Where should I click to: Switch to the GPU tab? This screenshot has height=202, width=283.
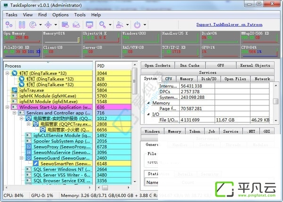(221, 65)
